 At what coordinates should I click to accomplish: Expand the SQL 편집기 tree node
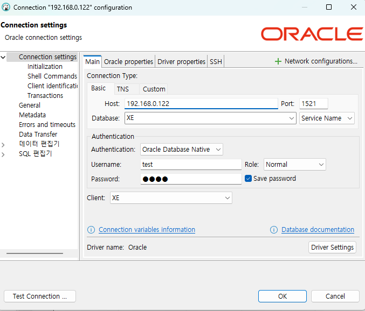click(3, 154)
